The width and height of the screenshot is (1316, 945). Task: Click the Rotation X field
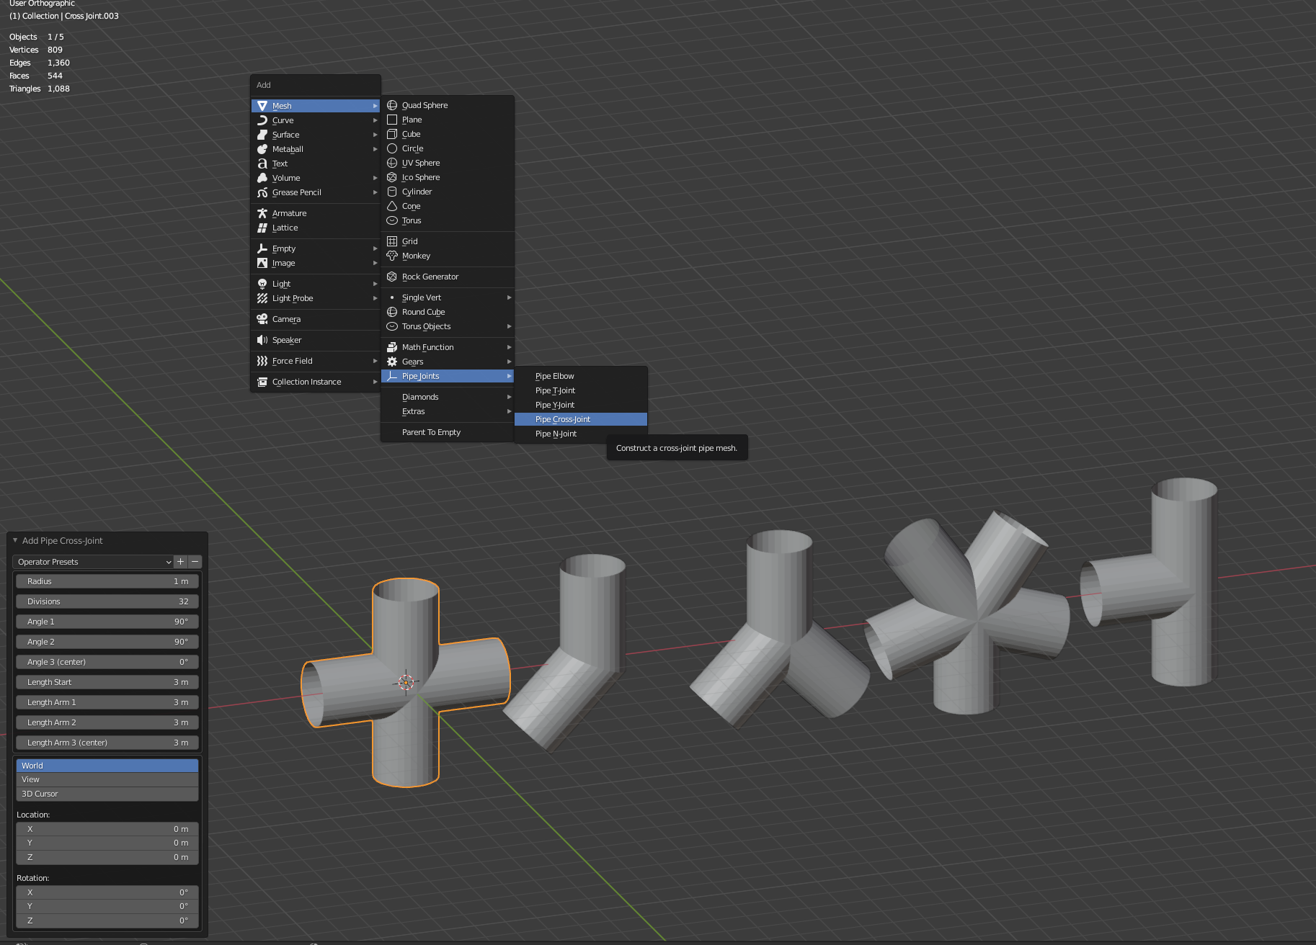click(107, 892)
